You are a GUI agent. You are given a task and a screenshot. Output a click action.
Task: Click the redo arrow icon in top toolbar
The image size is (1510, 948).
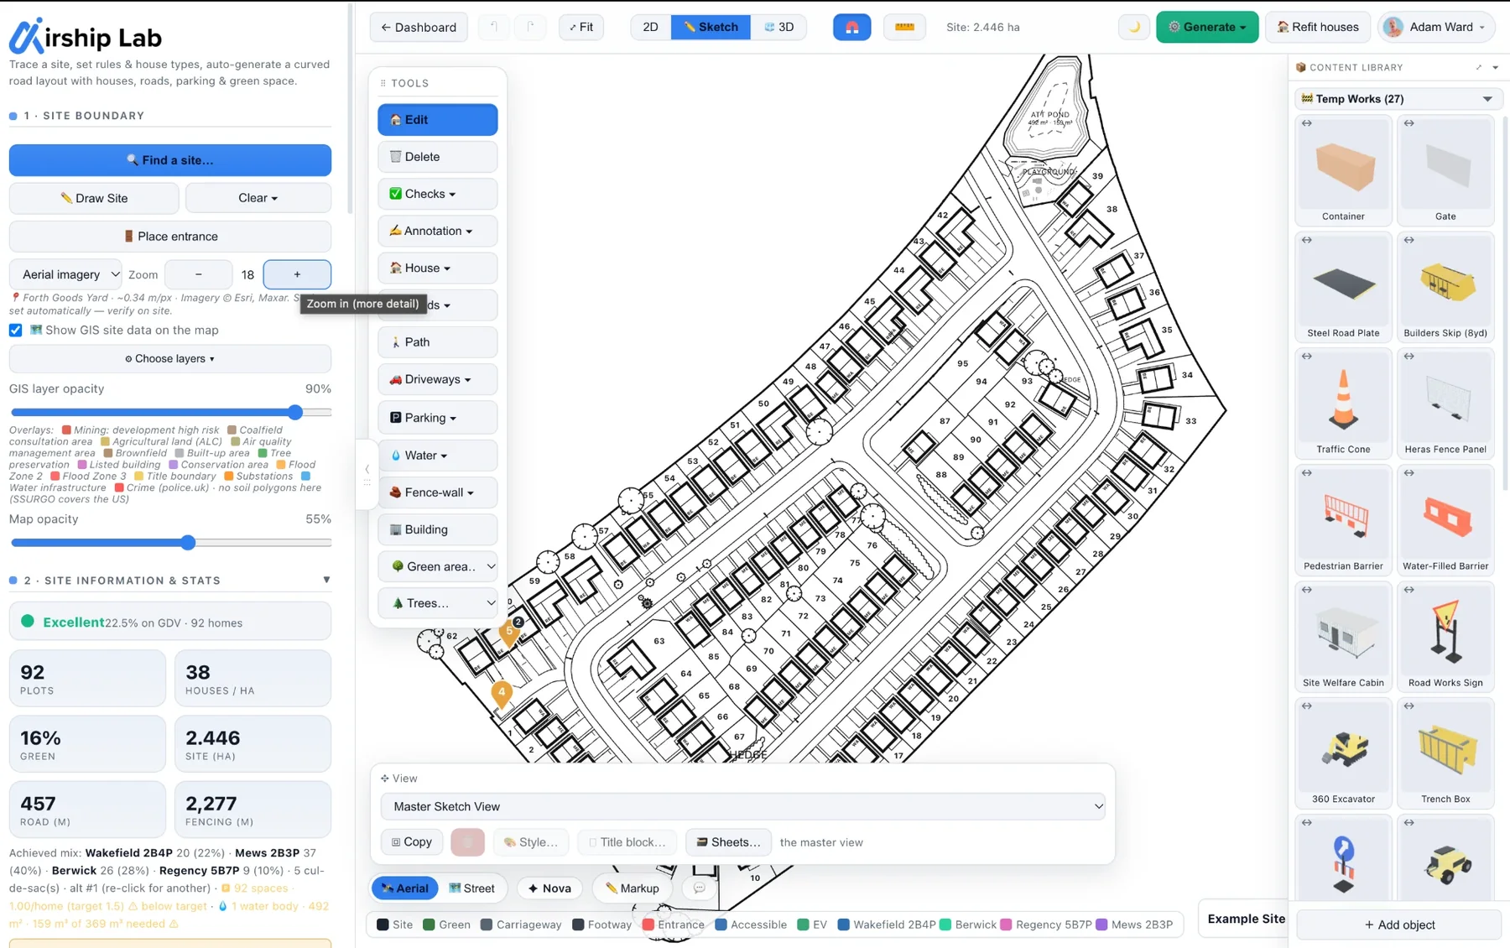pos(531,27)
